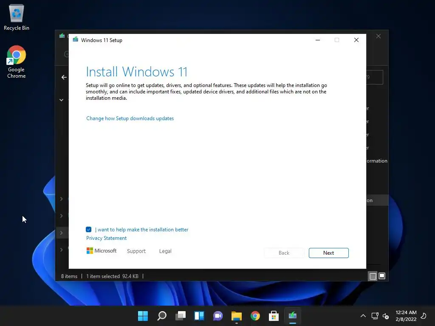Viewport: 435px width, 326px height.
Task: Open the Widgets panel
Action: 199,316
